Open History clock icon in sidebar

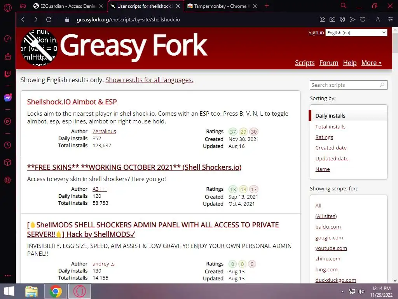click(8, 145)
